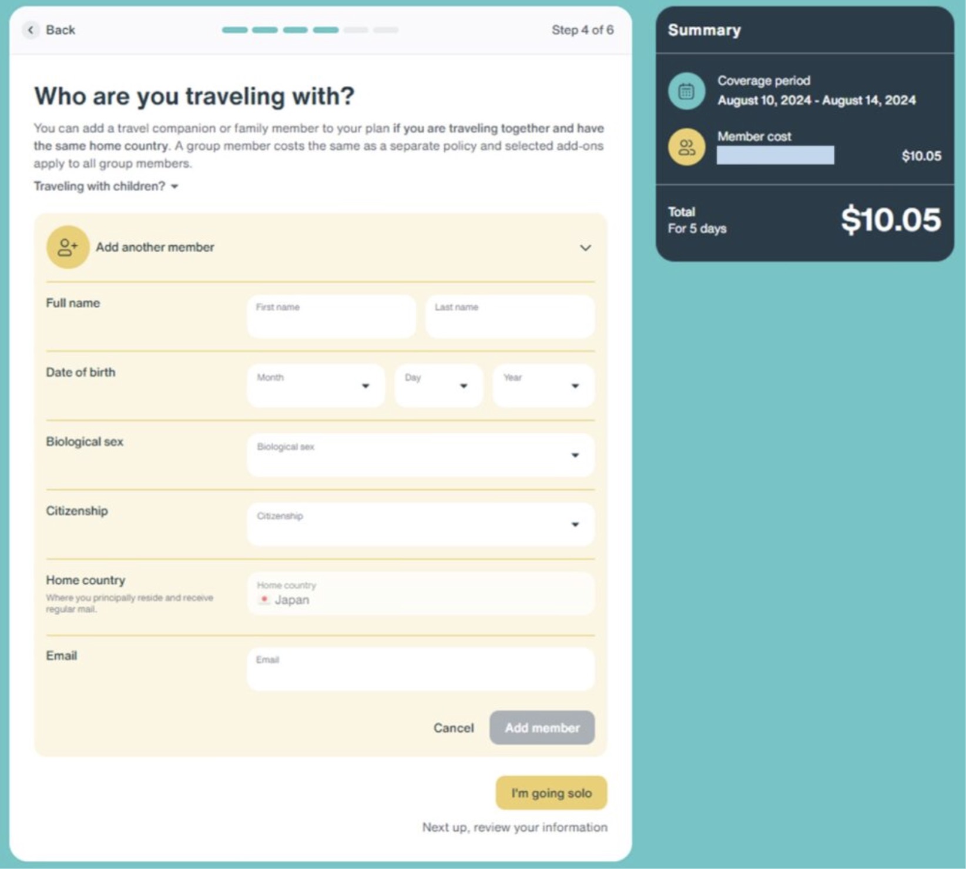Click the Home country field
The width and height of the screenshot is (966, 869).
[420, 594]
